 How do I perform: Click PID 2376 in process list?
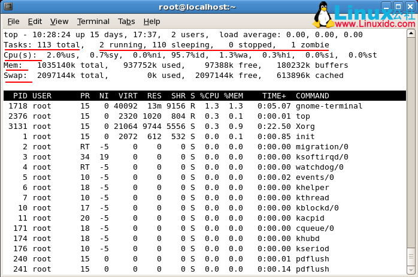[18, 116]
